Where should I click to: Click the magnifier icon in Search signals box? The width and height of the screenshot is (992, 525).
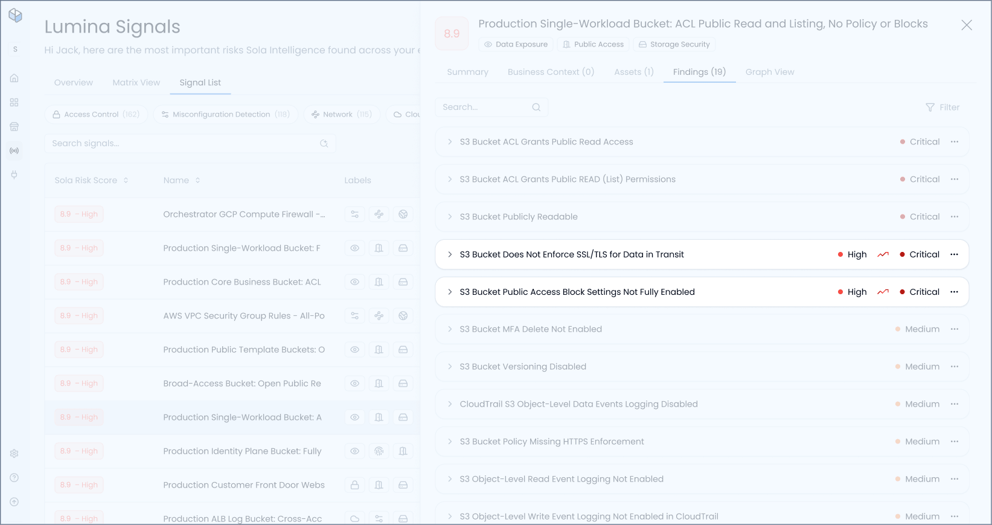coord(324,143)
